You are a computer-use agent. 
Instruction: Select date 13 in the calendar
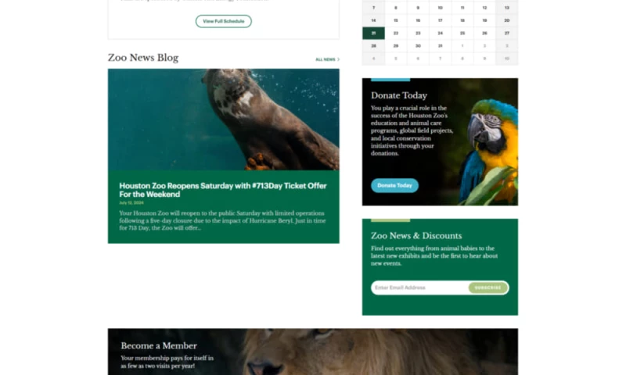tap(506, 8)
